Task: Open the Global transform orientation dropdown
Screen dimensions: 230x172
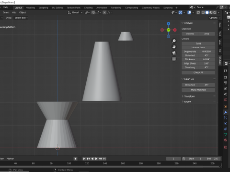Action: [x=75, y=12]
